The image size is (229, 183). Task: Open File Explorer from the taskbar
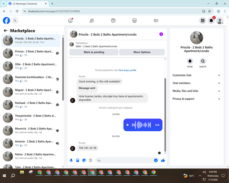pos(22,172)
